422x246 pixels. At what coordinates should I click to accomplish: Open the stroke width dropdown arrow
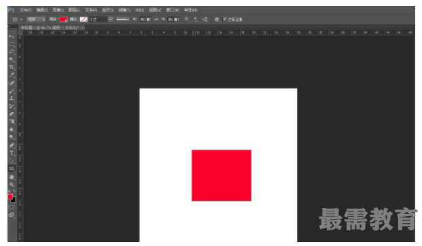(110, 20)
